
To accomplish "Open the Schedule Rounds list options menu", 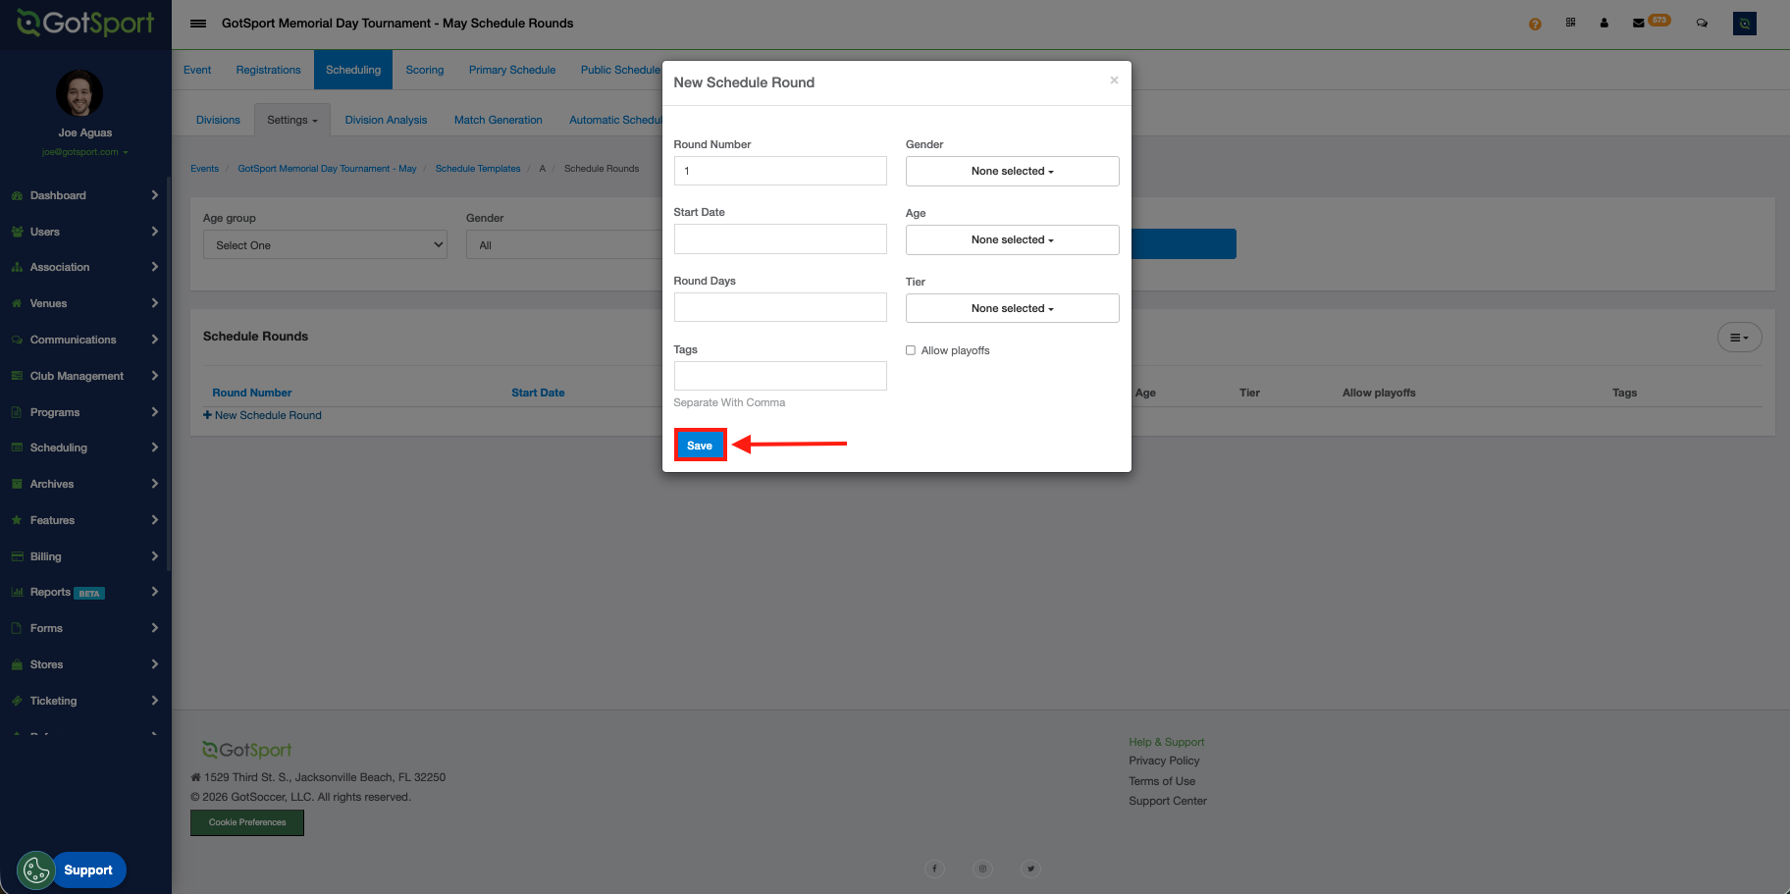I will [x=1739, y=338].
